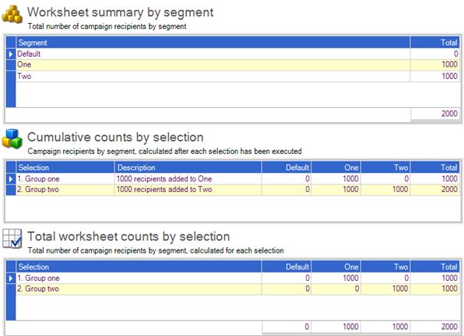Image resolution: width=464 pixels, height=336 pixels.
Task: Click Total column header in segment summary
Action: 435,43
